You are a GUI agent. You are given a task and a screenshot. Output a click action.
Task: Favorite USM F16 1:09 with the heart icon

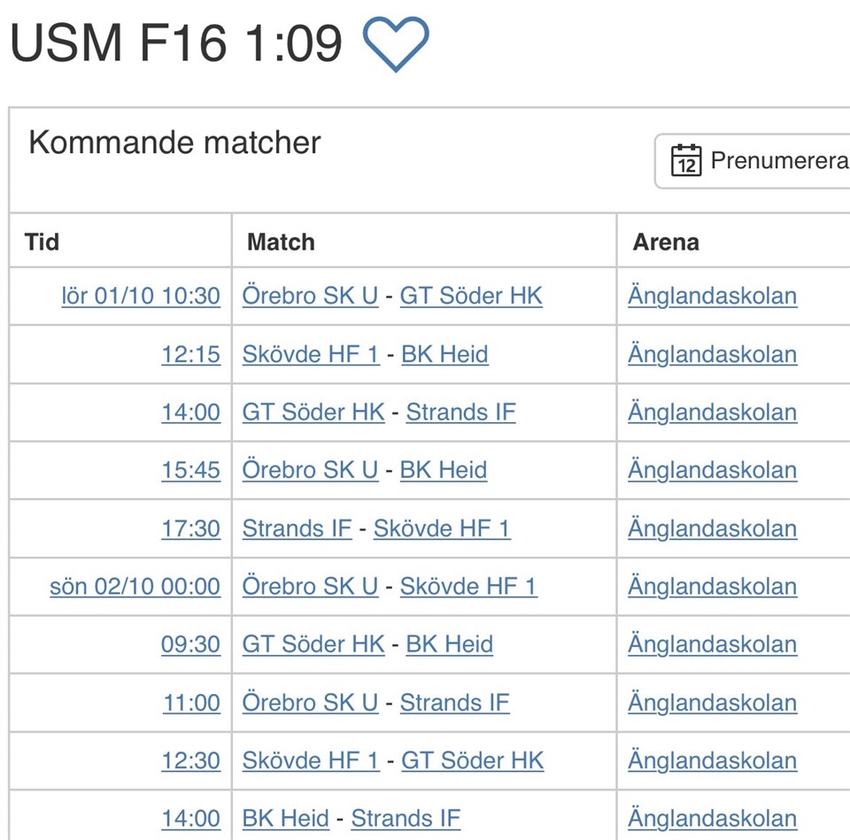coord(396,42)
